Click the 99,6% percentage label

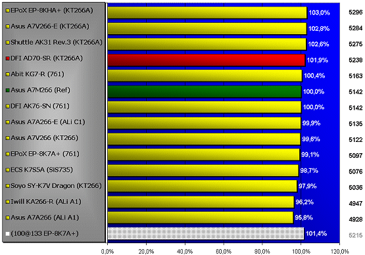click(311, 139)
